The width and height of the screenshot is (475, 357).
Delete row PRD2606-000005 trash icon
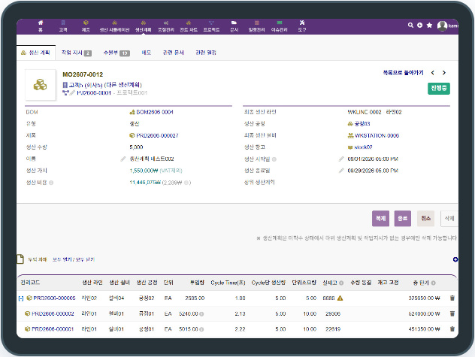pos(452,298)
